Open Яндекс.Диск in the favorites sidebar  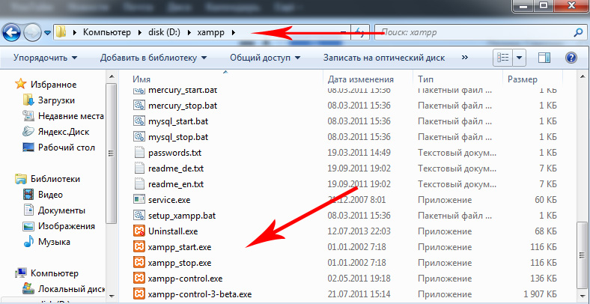coord(62,131)
